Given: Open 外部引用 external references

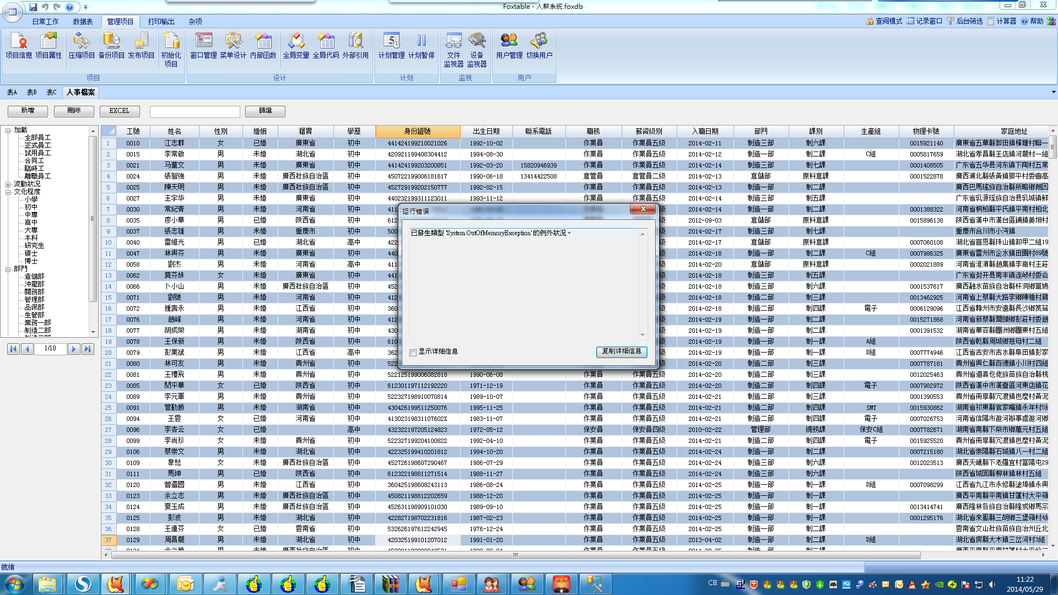Looking at the screenshot, I should click(355, 45).
